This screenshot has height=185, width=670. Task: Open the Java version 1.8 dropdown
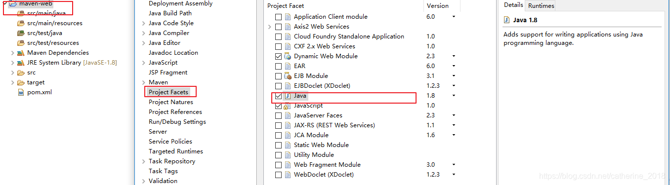click(454, 96)
